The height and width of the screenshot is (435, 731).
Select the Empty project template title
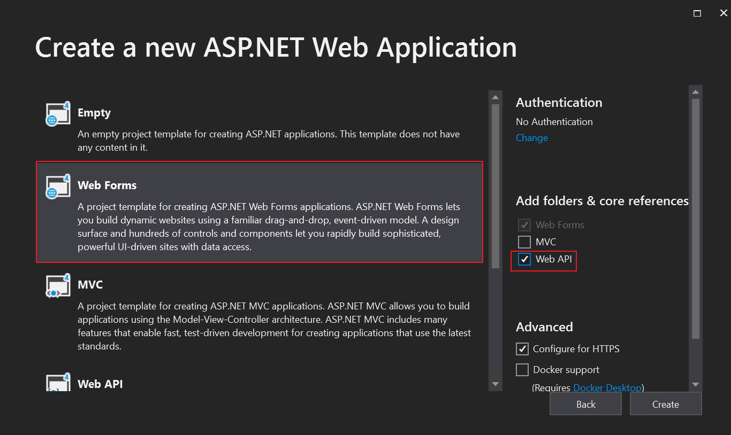click(x=94, y=113)
